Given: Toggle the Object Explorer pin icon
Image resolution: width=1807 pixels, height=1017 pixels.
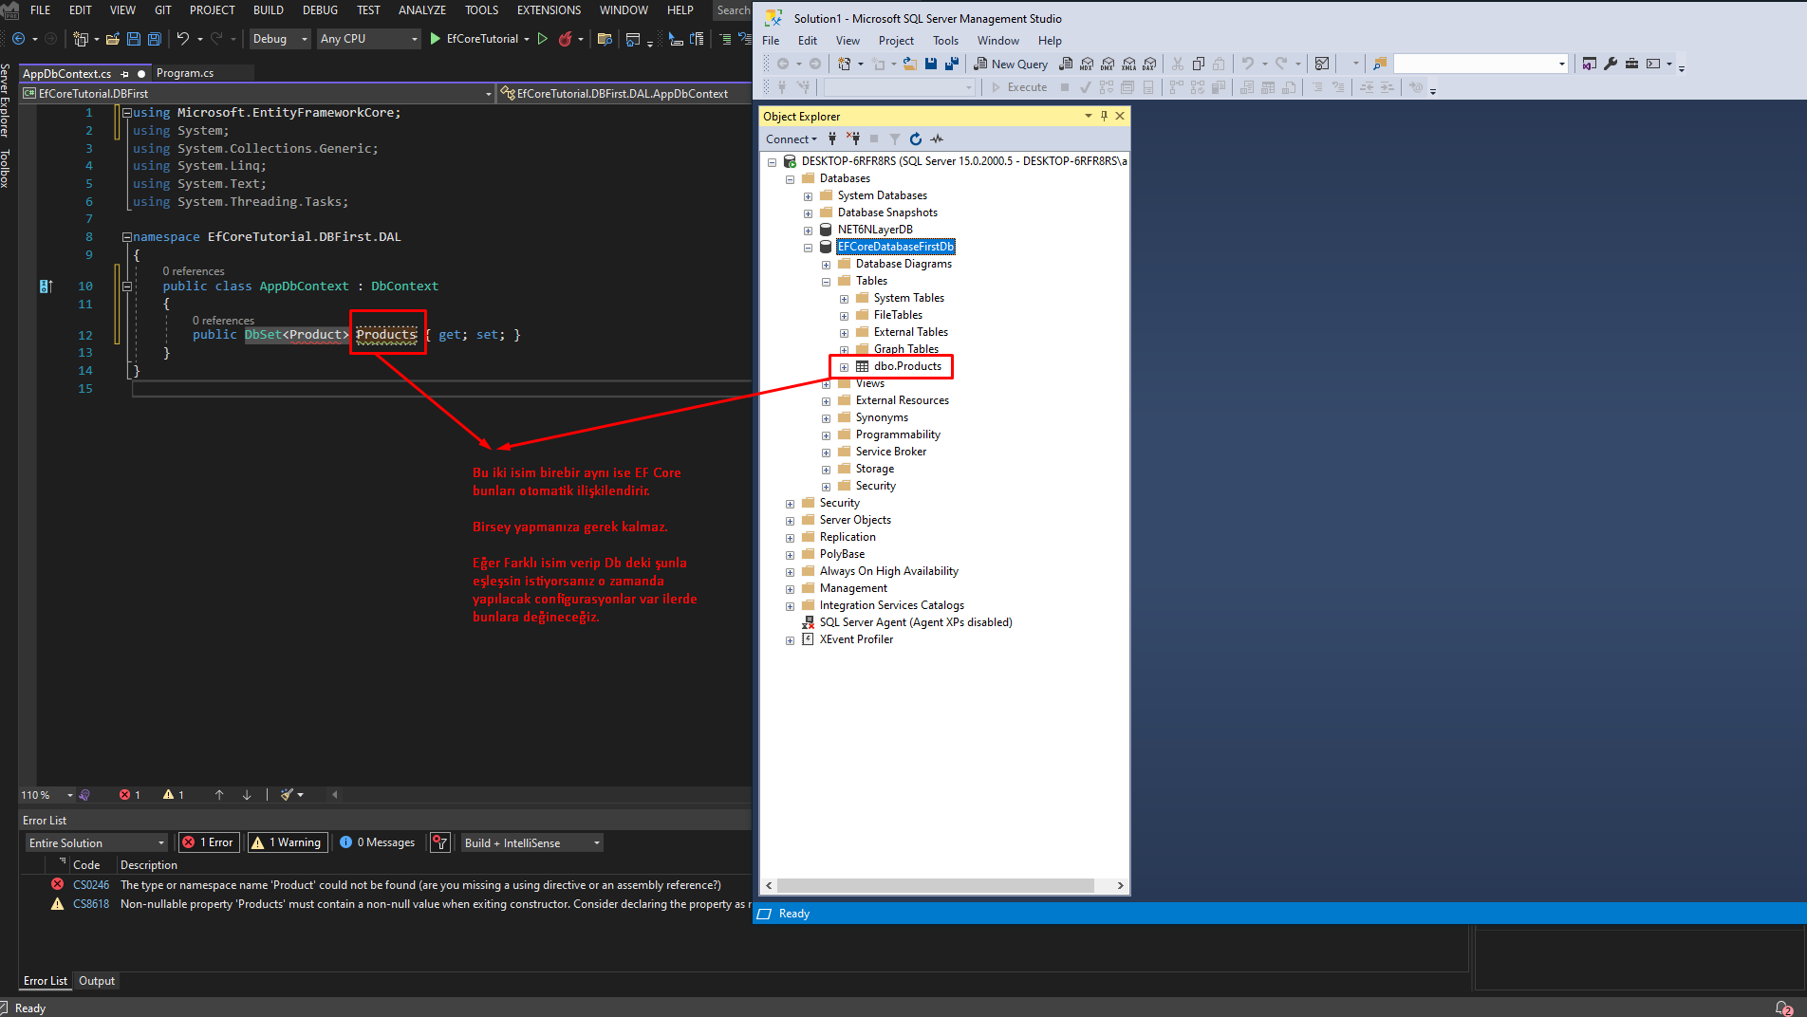Looking at the screenshot, I should click(1103, 116).
